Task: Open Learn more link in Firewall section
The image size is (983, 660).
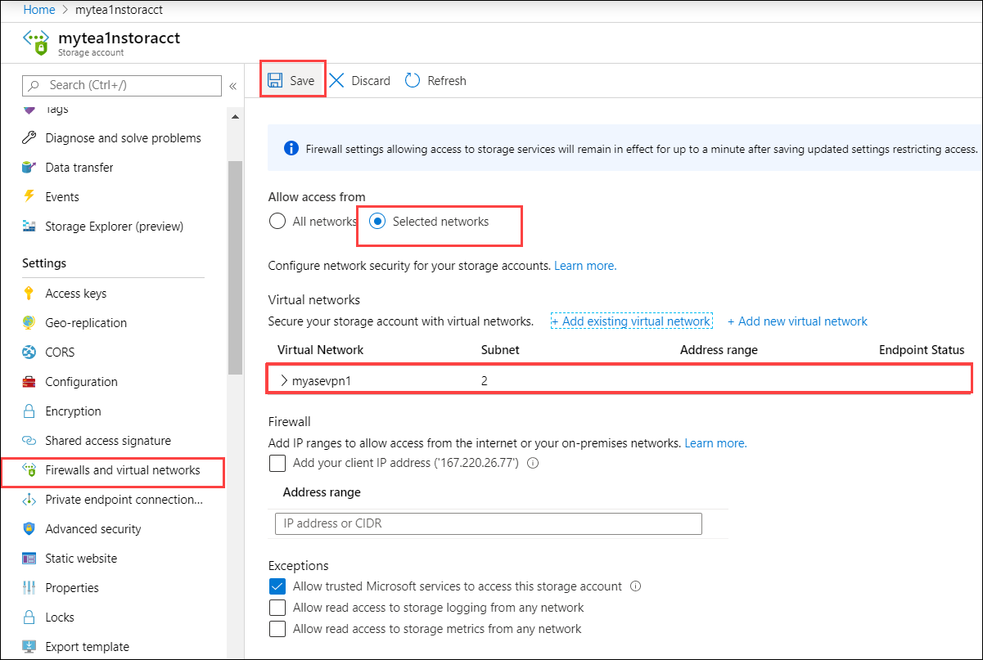Action: (x=715, y=443)
